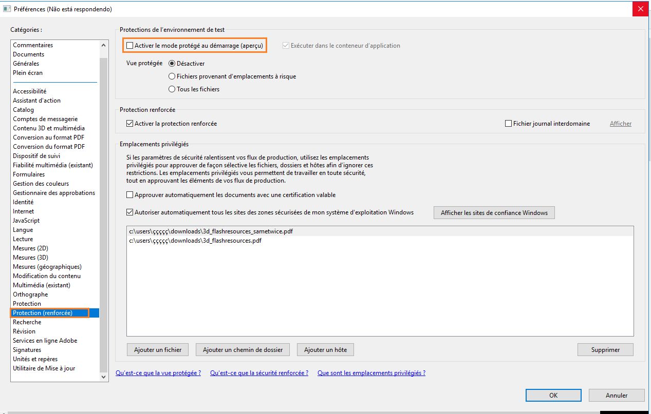This screenshot has width=651, height=414.
Task: Click 'Ajouter un fichier' button
Action: (158, 350)
